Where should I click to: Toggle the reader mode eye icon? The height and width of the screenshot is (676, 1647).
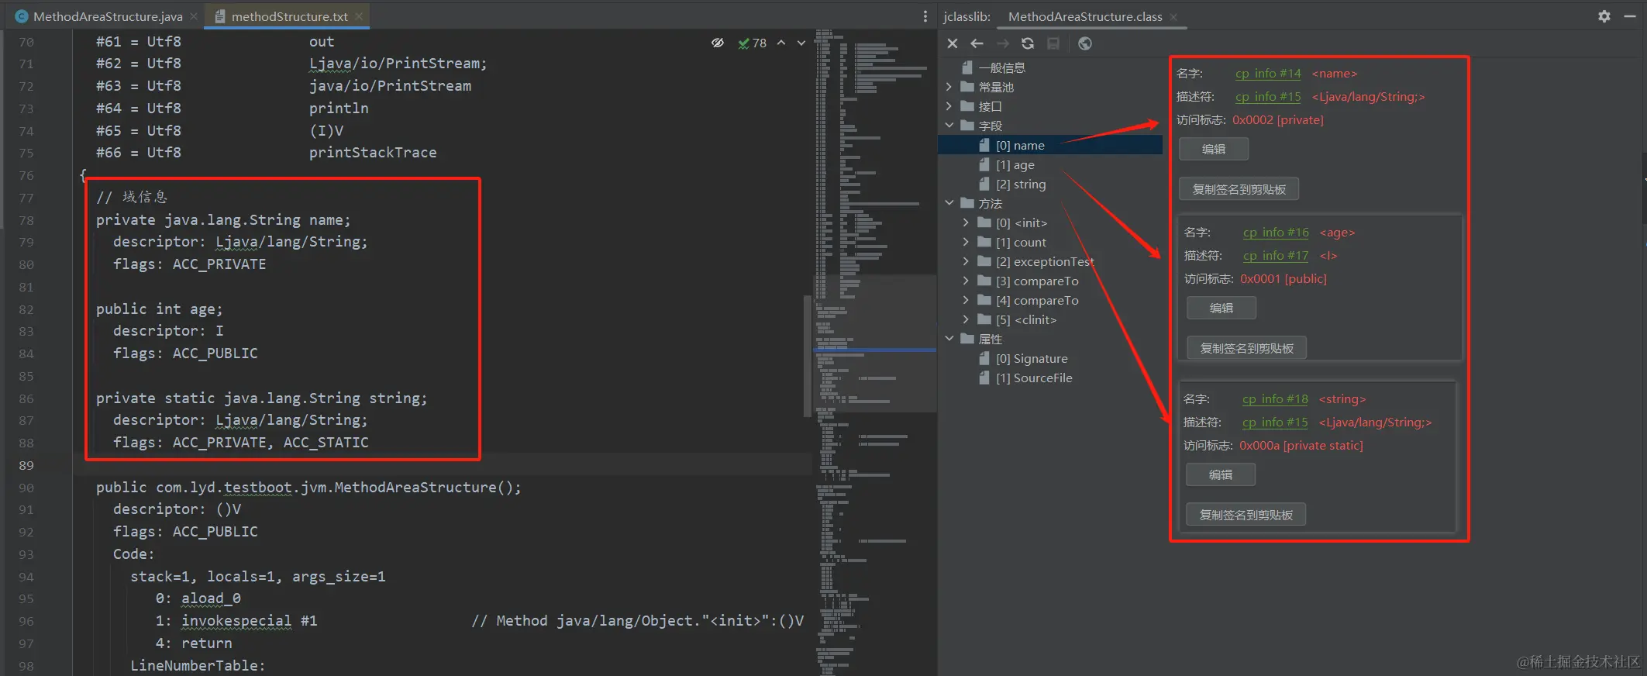tap(718, 43)
